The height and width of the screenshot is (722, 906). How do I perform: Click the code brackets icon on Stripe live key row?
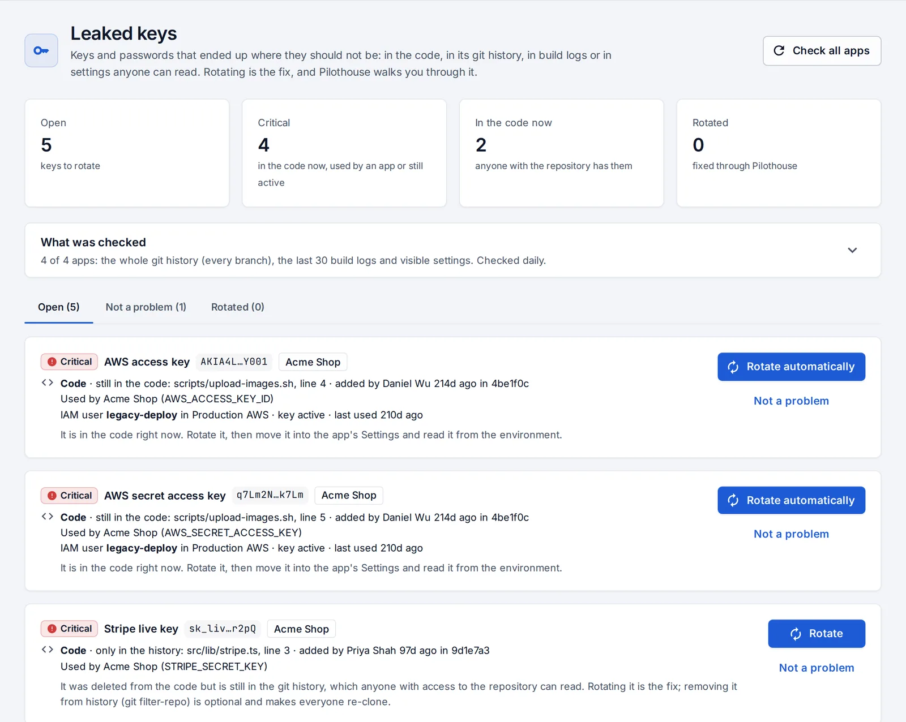[x=48, y=650]
